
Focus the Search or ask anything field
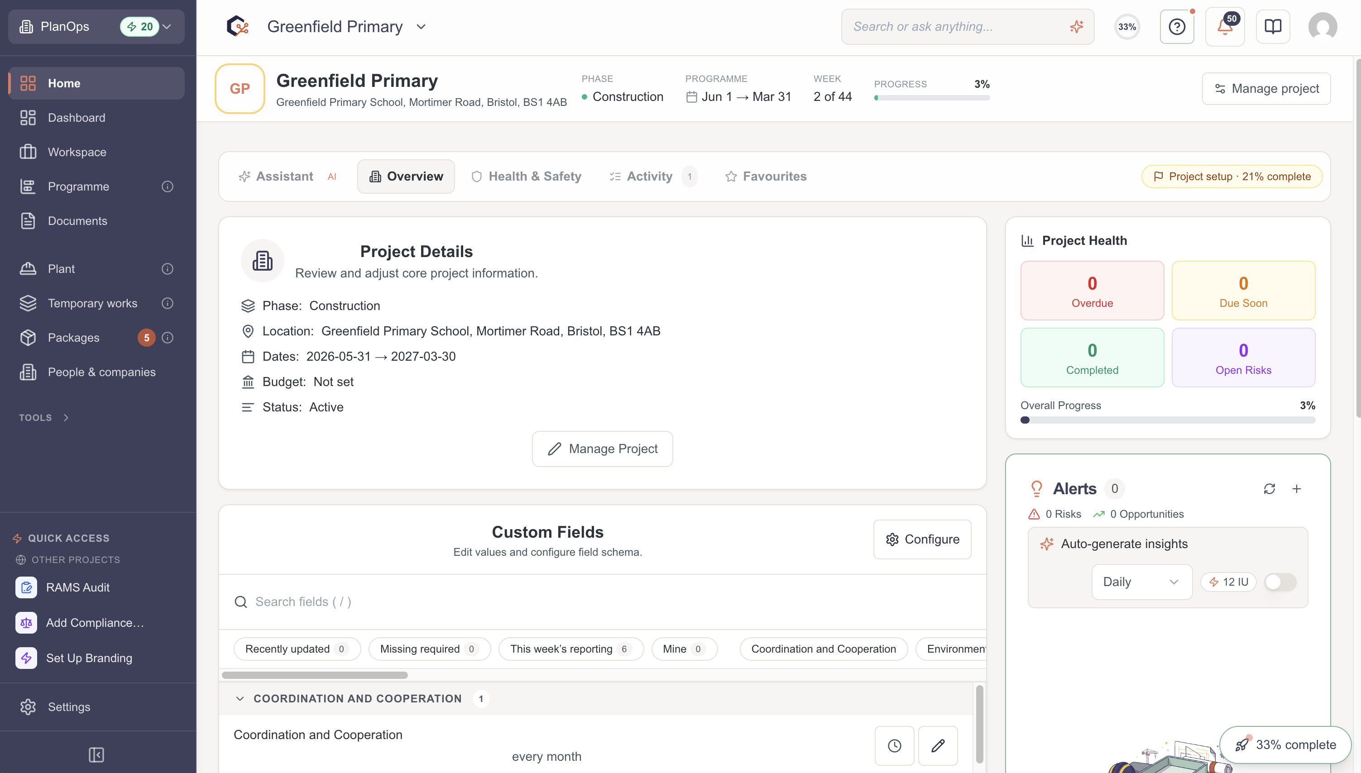tap(967, 27)
